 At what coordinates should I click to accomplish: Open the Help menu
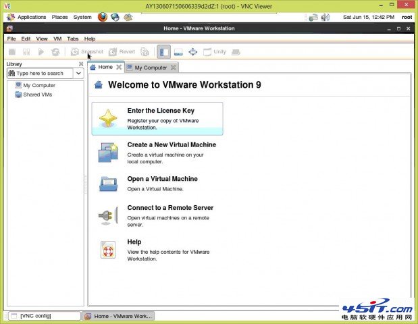click(x=90, y=39)
